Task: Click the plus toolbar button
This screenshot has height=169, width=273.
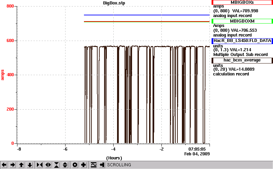Action: click(x=84, y=165)
